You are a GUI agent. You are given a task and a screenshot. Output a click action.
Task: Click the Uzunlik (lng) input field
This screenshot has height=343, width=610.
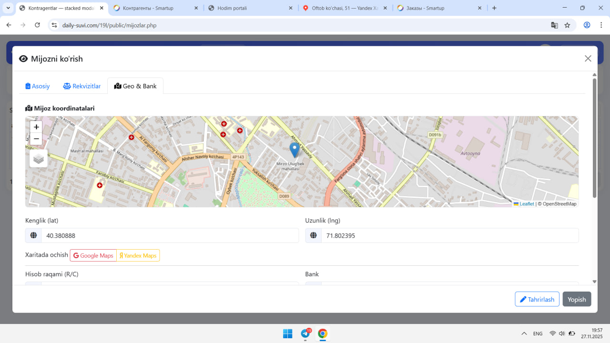click(449, 235)
